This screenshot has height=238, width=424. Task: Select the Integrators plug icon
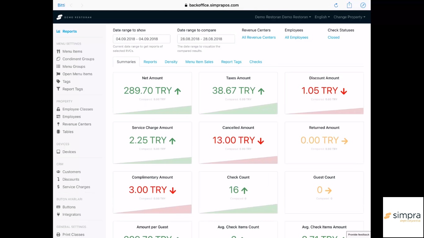pyautogui.click(x=58, y=214)
